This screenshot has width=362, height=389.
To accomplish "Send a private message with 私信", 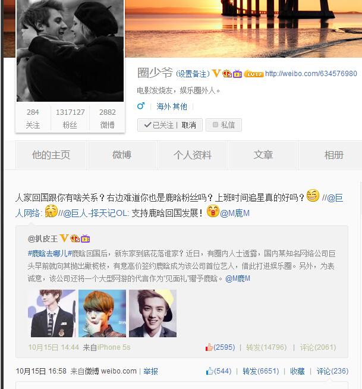I will click(224, 125).
